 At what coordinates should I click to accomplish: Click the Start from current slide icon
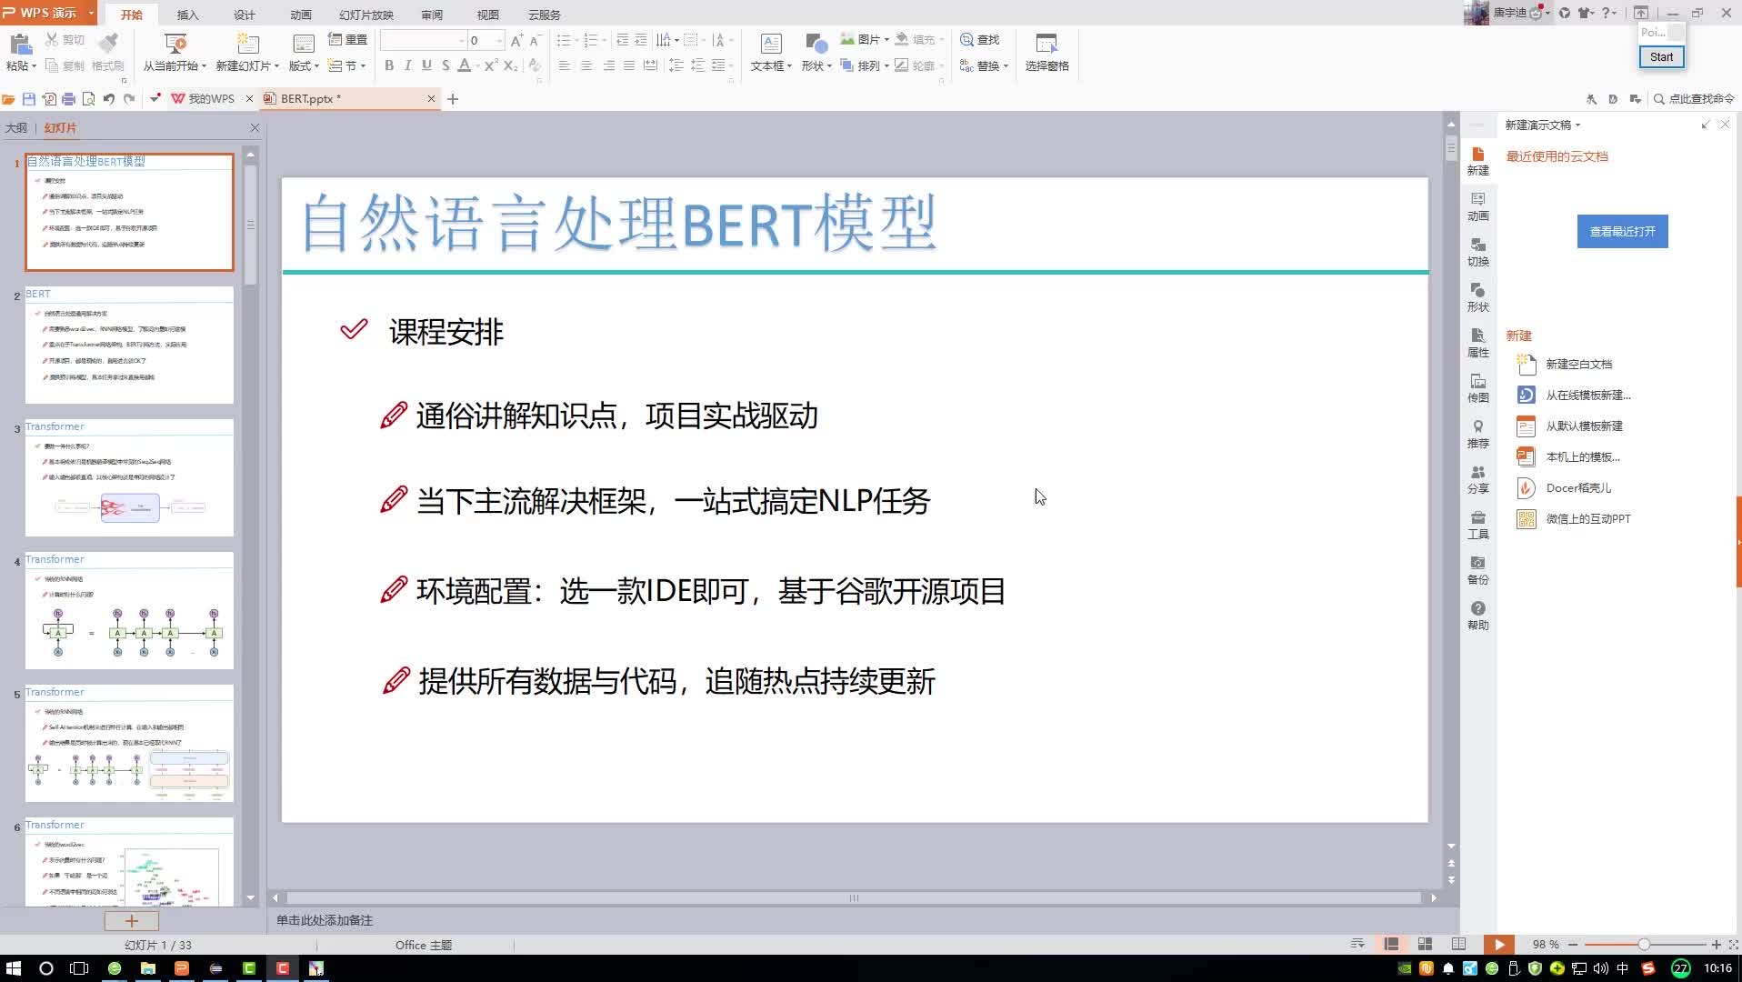tap(175, 44)
